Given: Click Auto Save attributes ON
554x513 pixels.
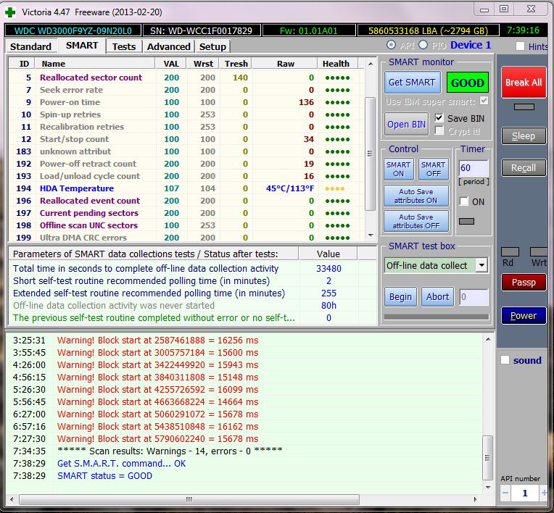Looking at the screenshot, I should tap(416, 196).
